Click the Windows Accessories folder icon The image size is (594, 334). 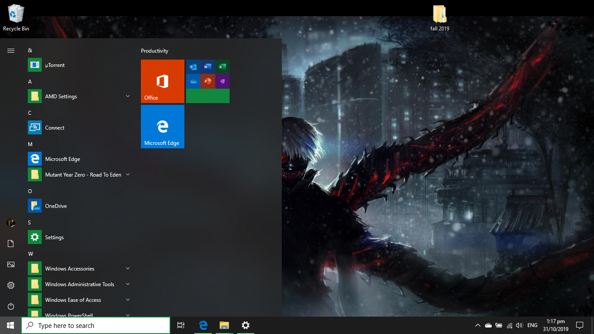35,268
